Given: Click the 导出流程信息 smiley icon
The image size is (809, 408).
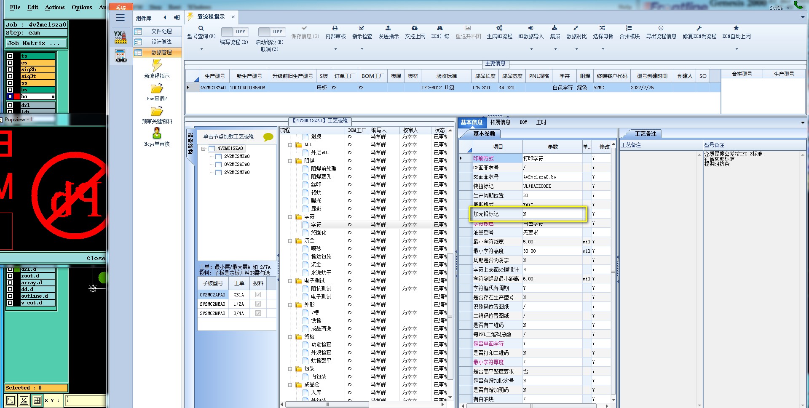Looking at the screenshot, I should coord(661,28).
